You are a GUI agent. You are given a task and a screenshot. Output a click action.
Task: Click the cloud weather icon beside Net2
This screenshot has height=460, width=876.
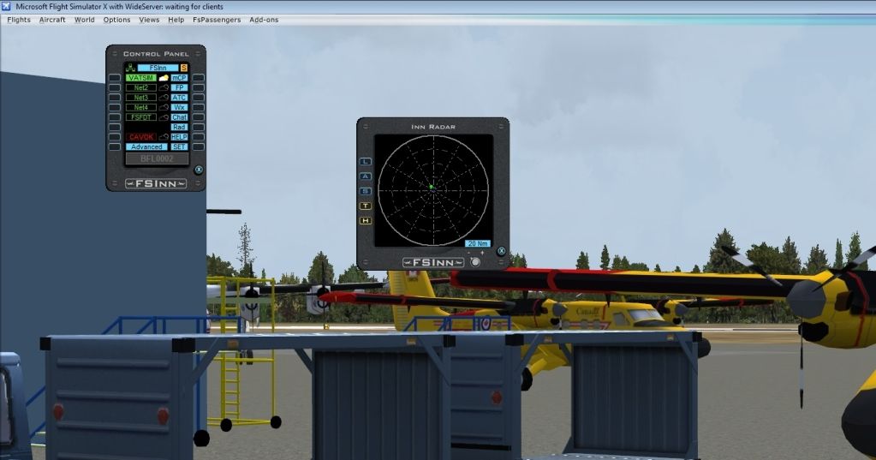click(164, 87)
